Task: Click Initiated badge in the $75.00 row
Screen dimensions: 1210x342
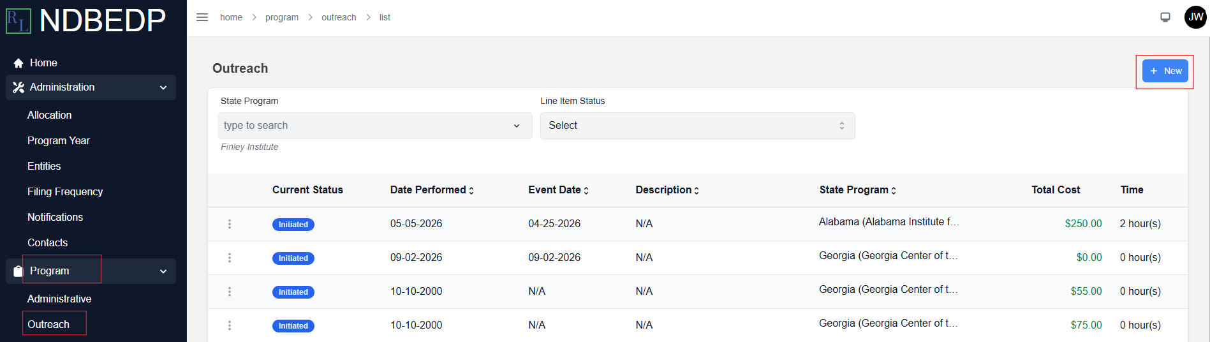Action: click(293, 326)
